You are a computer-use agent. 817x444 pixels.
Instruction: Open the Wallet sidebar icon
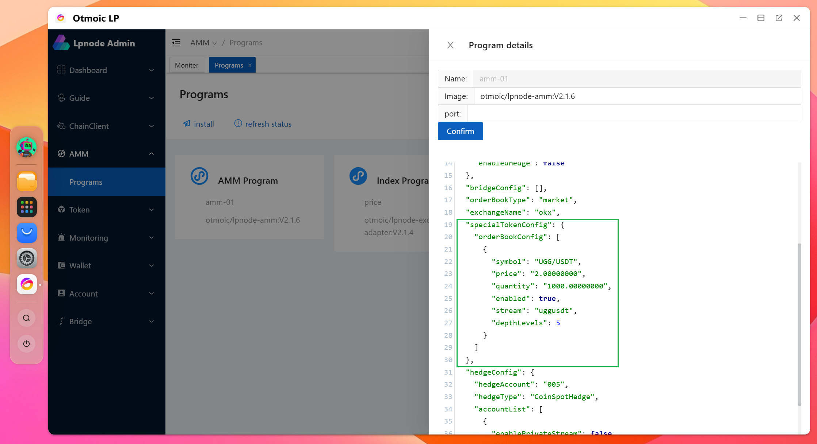61,265
